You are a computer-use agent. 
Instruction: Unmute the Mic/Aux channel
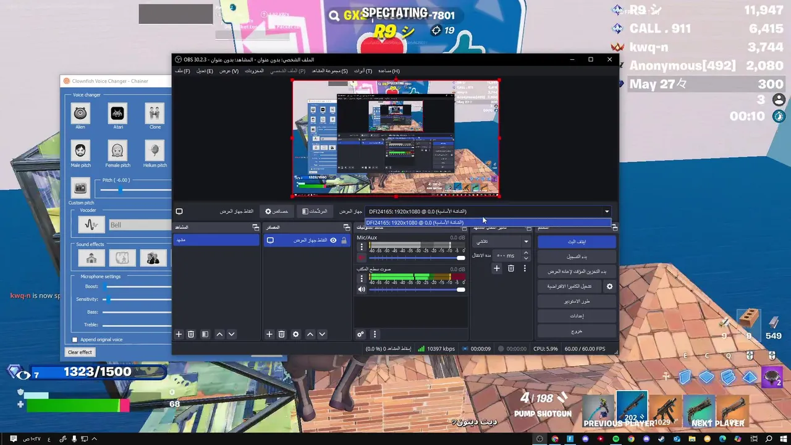pos(362,258)
